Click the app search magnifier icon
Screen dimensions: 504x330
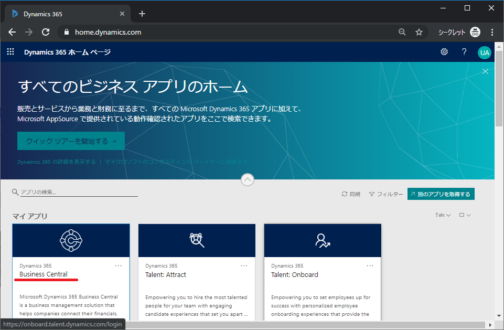pyautogui.click(x=15, y=192)
